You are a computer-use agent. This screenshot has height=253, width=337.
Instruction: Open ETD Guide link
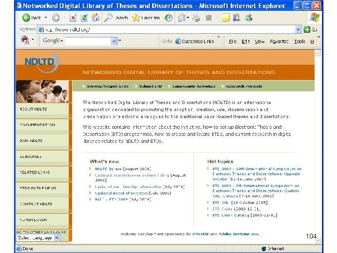pos(222,209)
